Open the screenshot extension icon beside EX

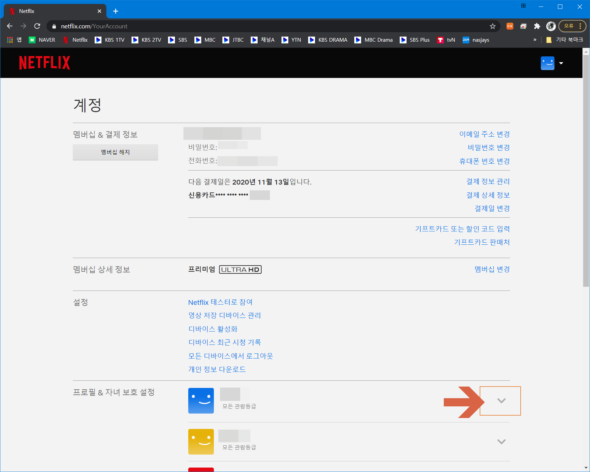click(523, 26)
